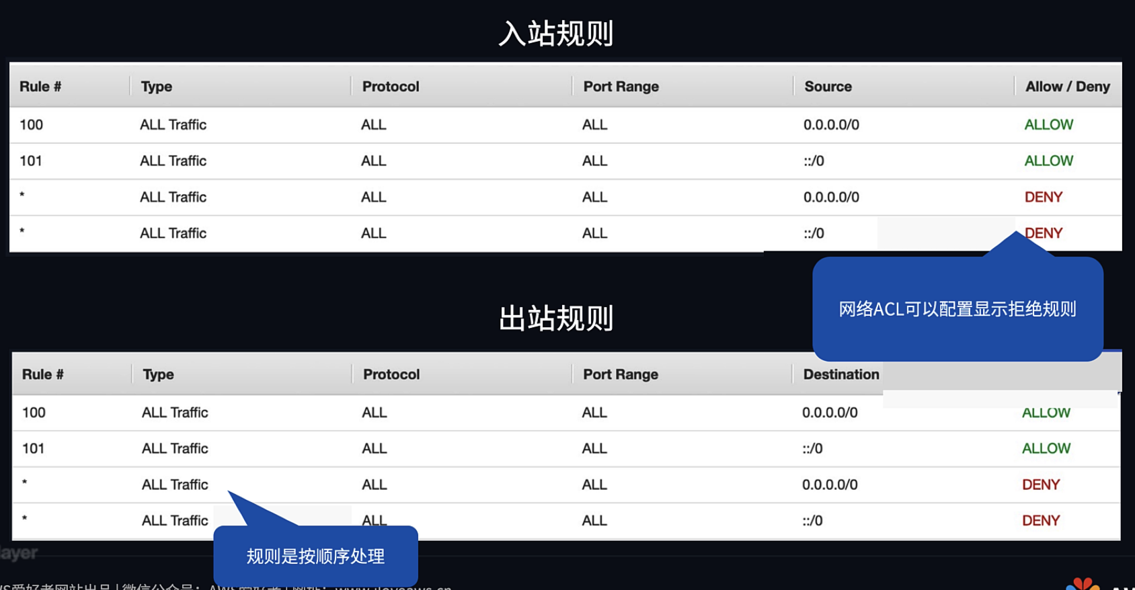Select the Port Range header in outbound table
The height and width of the screenshot is (590, 1135).
[x=621, y=374]
